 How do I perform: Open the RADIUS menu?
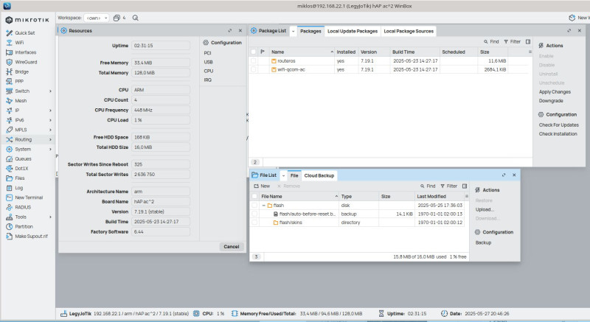point(23,207)
